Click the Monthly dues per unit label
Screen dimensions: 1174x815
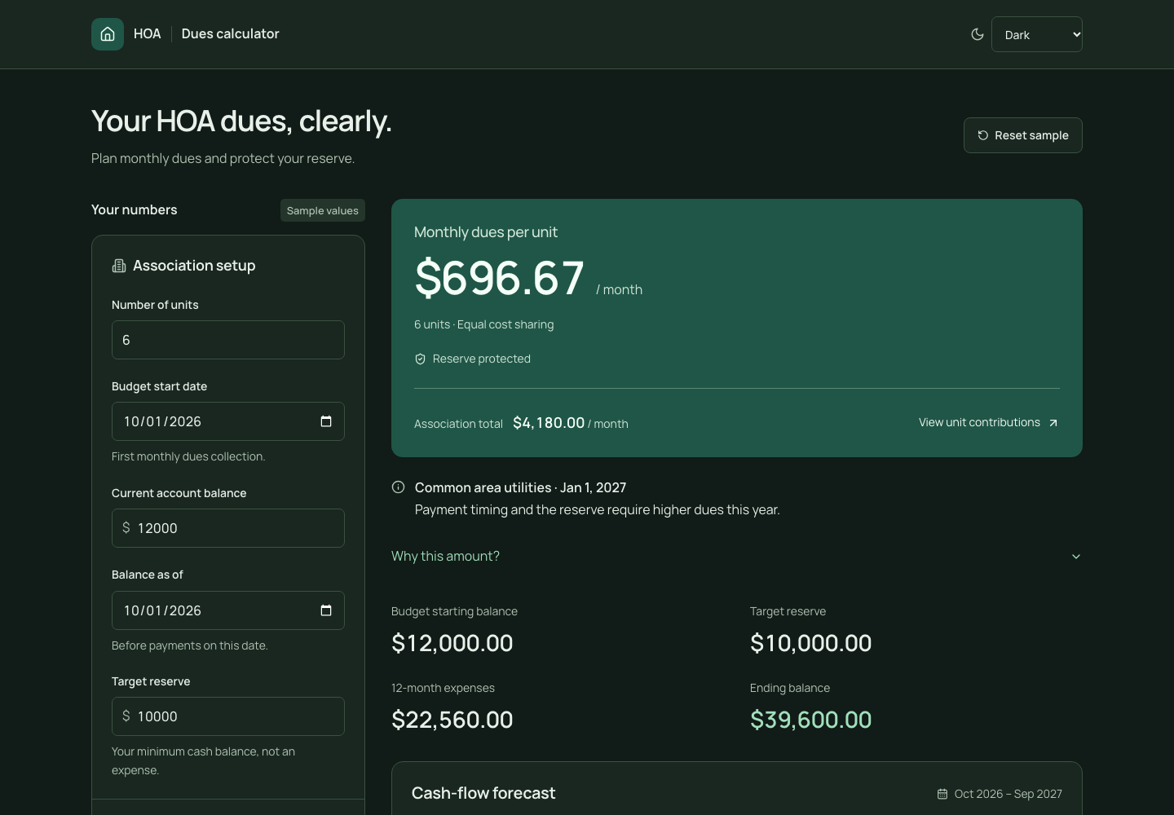[x=486, y=232]
